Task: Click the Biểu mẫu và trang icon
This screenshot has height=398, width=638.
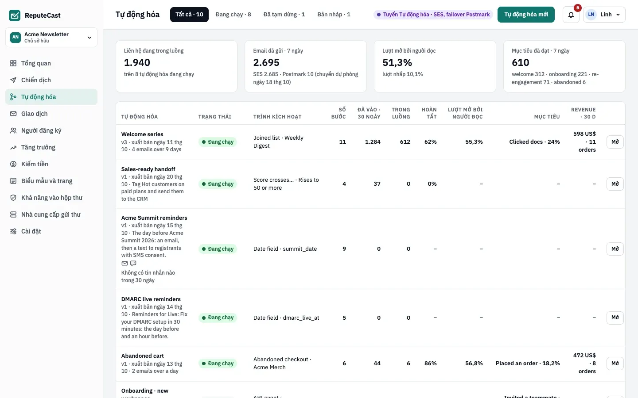Action: click(x=13, y=181)
